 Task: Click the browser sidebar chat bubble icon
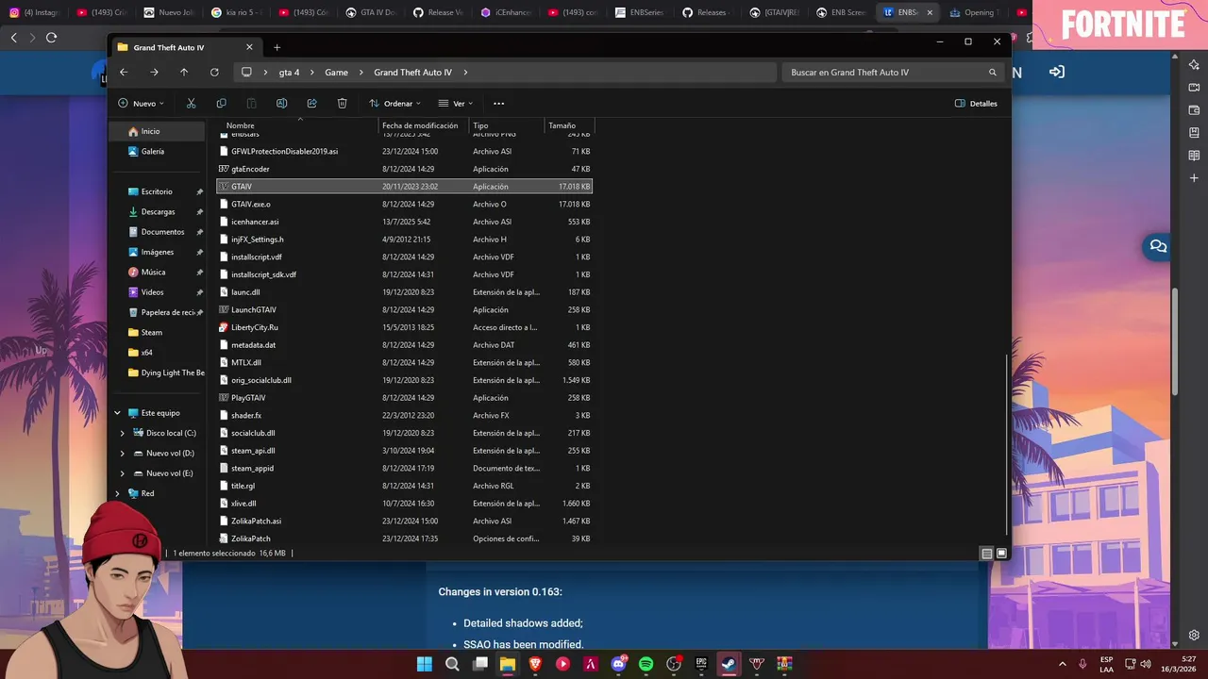[1157, 247]
